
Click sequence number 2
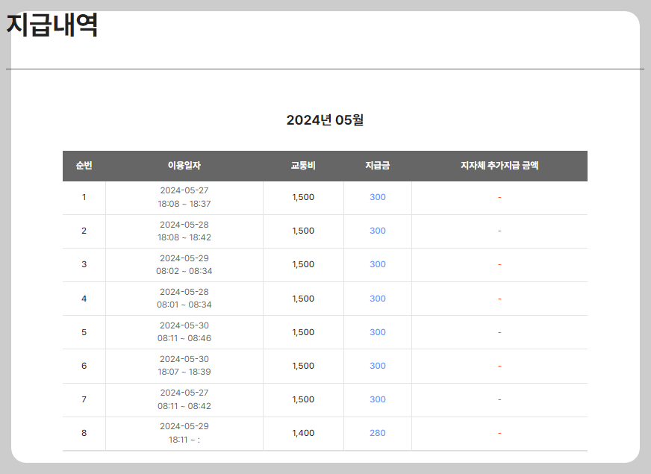[x=84, y=231]
